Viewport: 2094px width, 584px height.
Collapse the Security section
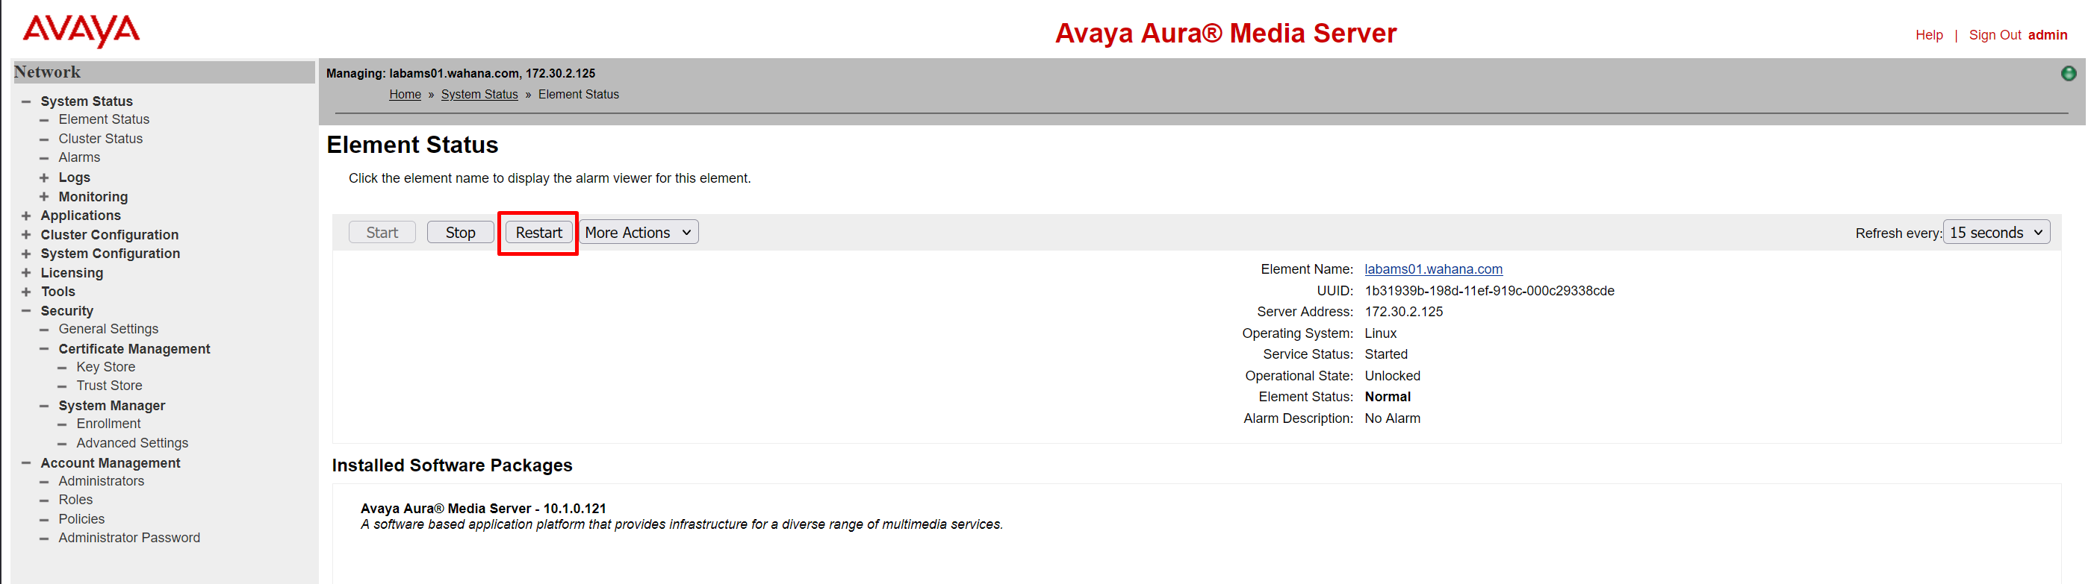coord(26,311)
